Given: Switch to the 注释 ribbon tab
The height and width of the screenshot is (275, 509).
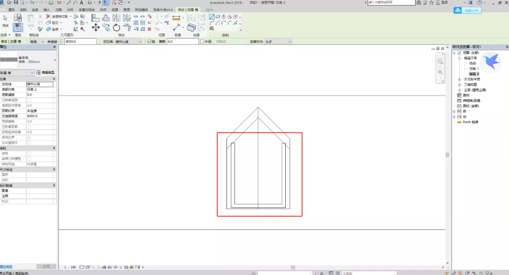Looking at the screenshot, I should coord(58,9).
